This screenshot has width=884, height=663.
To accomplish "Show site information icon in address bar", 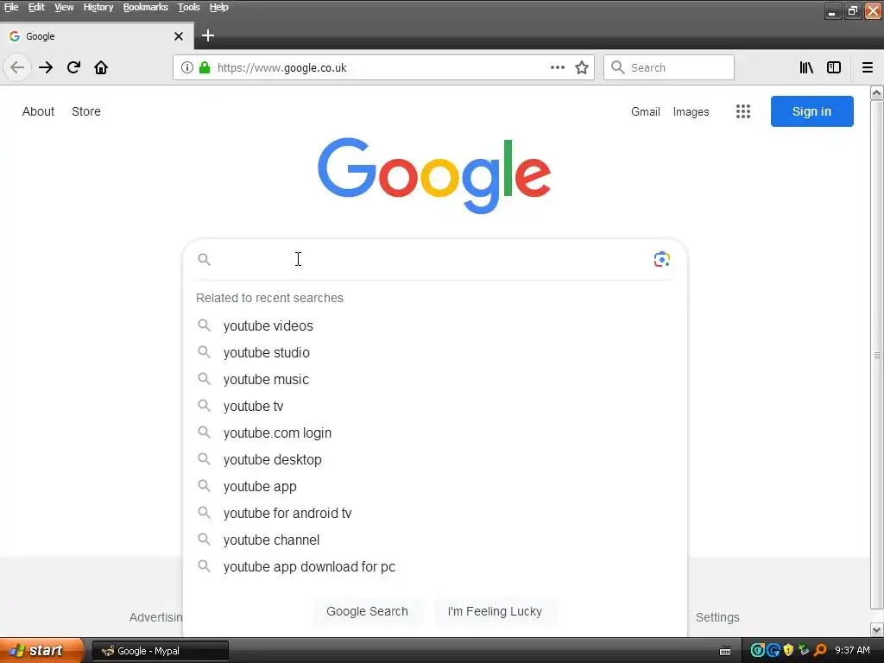I will (187, 67).
